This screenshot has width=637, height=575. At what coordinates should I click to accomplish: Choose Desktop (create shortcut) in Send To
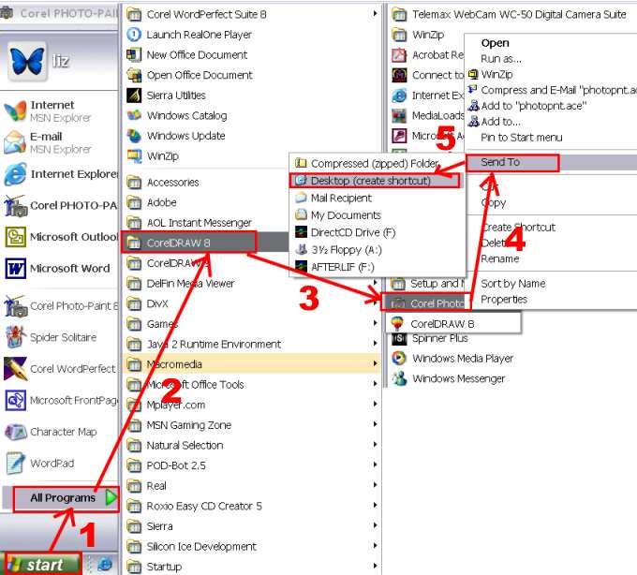coord(377,181)
